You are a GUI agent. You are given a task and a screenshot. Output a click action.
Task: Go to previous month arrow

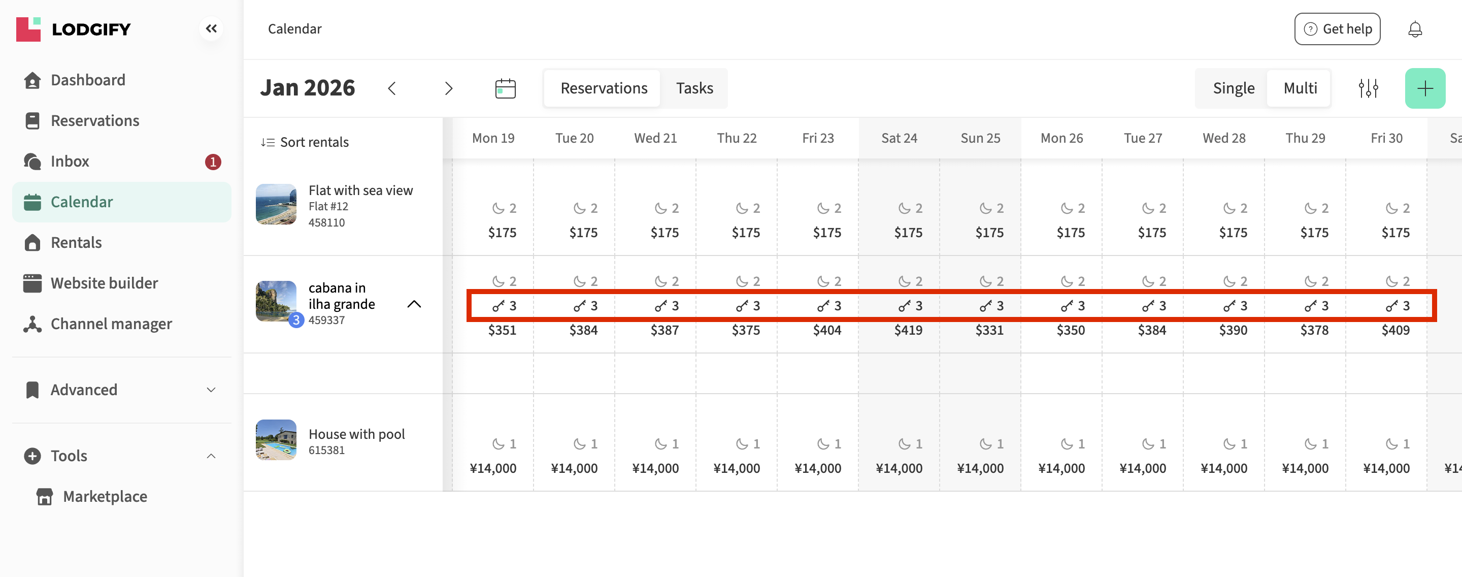click(x=391, y=88)
